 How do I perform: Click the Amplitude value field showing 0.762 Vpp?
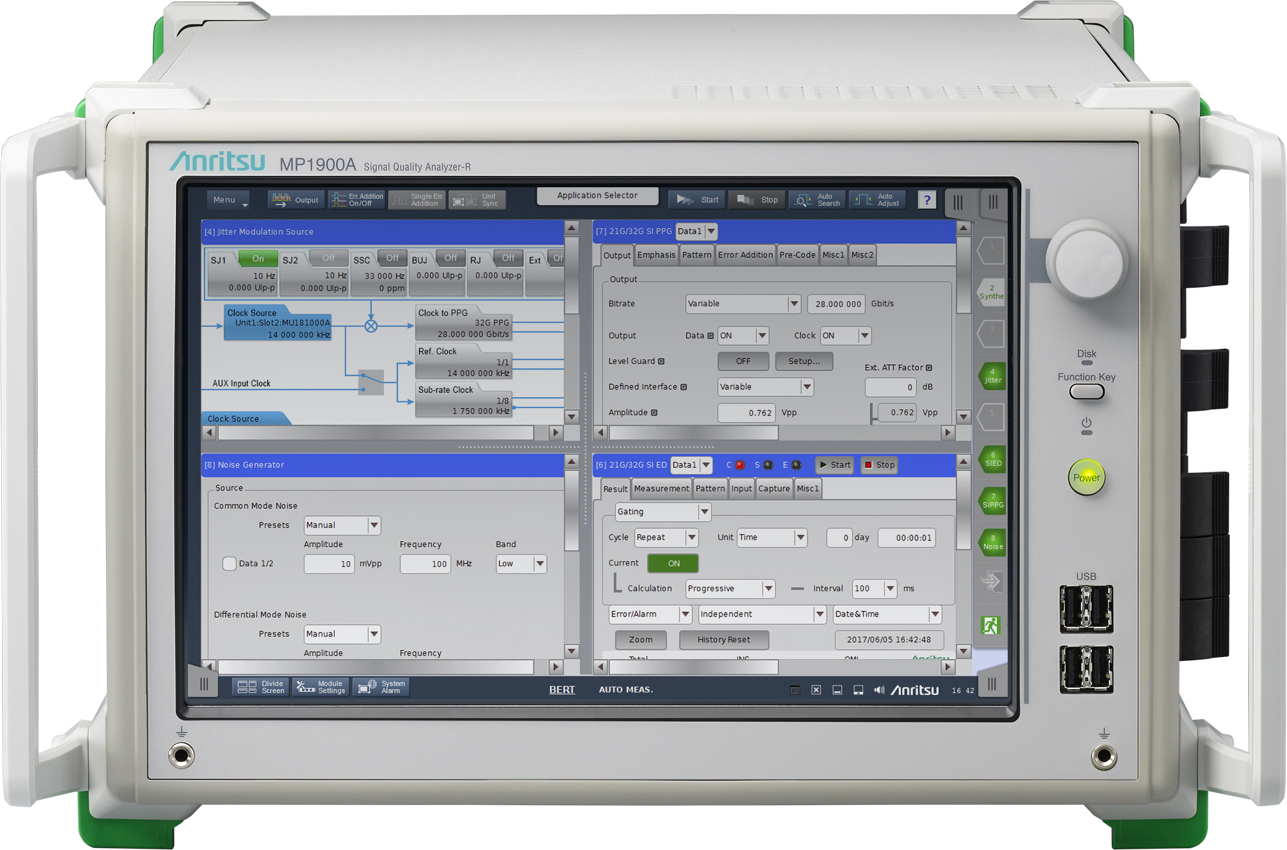tap(746, 412)
